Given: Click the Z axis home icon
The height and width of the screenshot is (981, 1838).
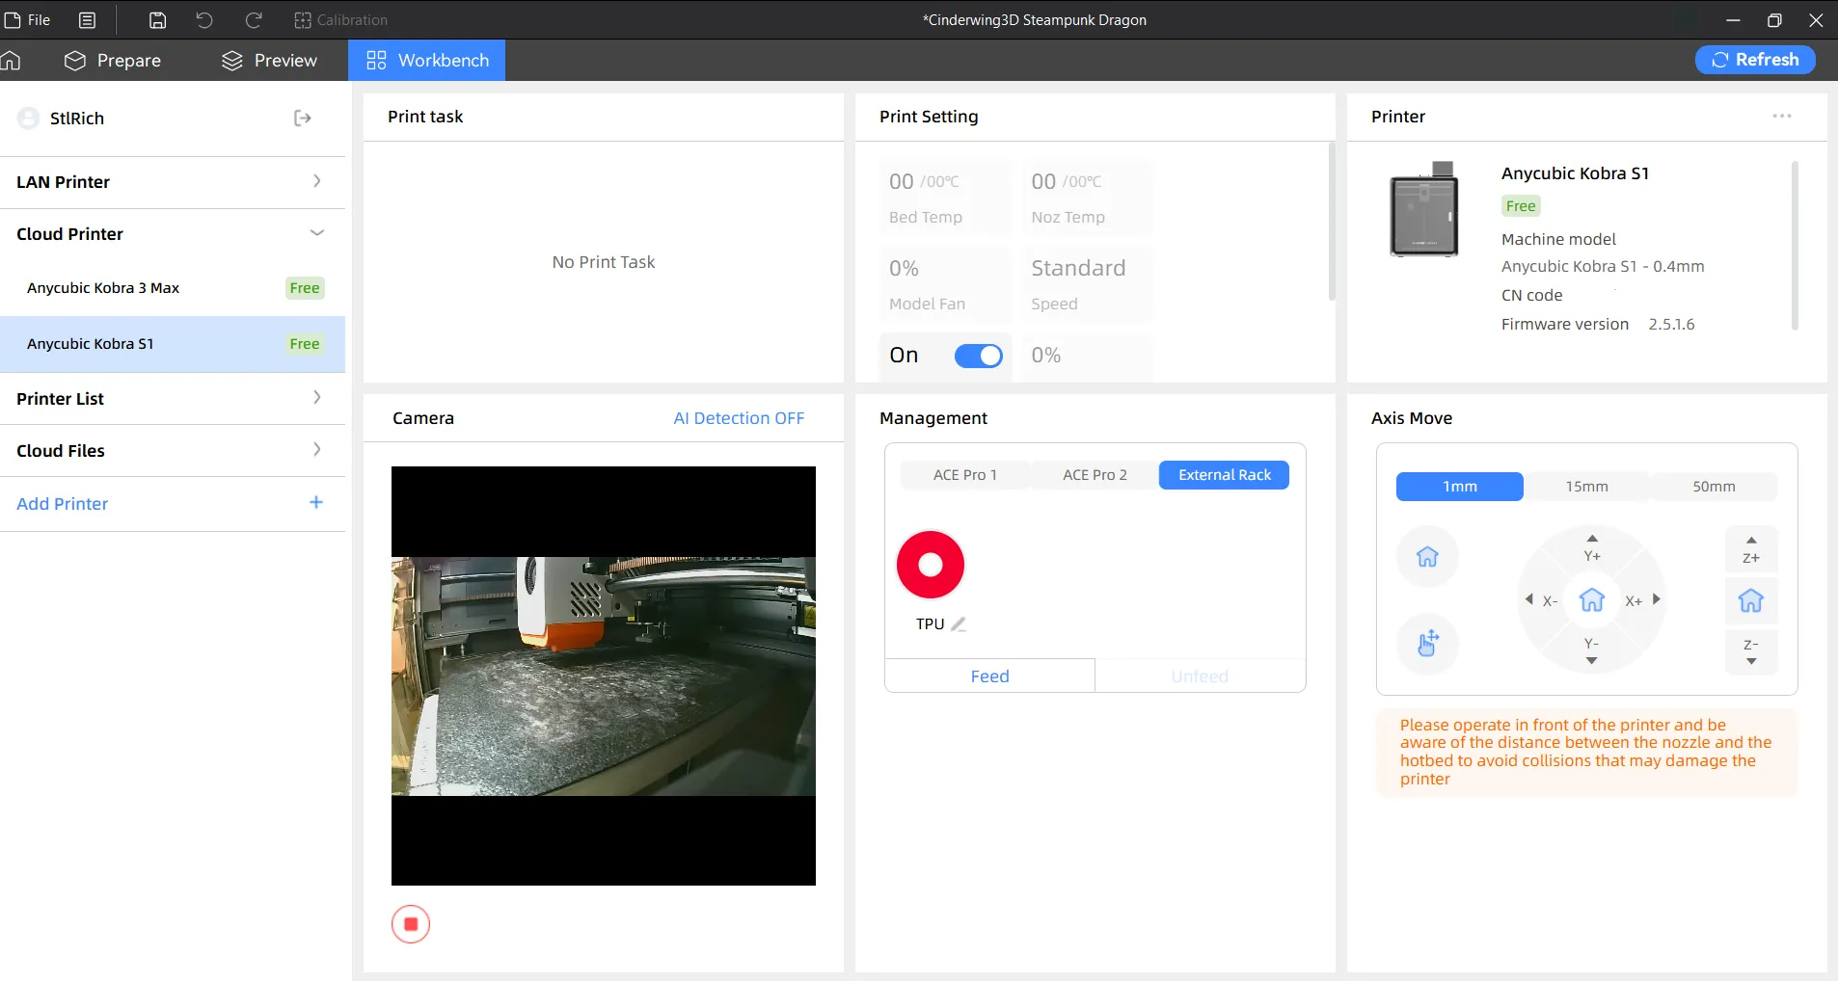Looking at the screenshot, I should click(1751, 601).
